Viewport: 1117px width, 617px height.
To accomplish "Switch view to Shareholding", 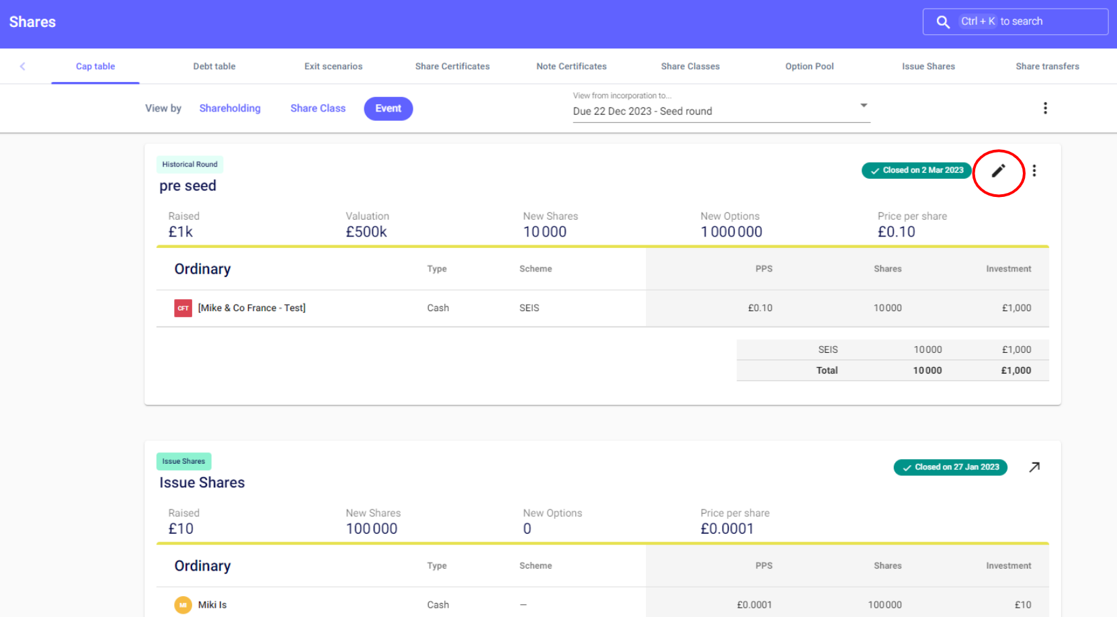I will 230,108.
